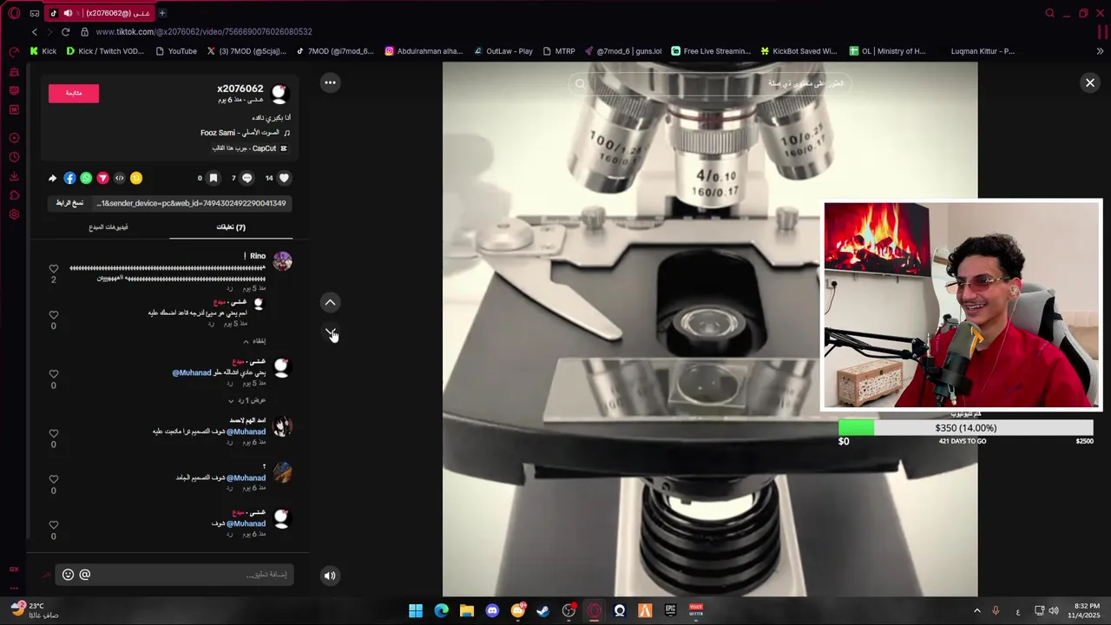Screen dimensions: 1111x625
Task: Like the "?" comment mentioning @Muhanad
Action: (x=53, y=479)
